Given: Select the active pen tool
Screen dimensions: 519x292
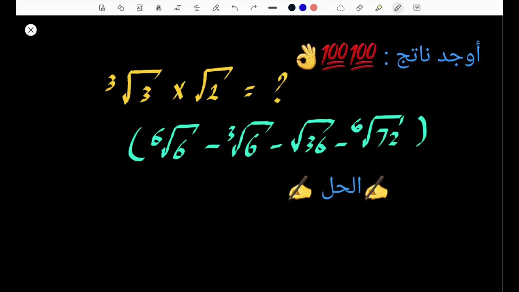Looking at the screenshot, I should click(398, 8).
